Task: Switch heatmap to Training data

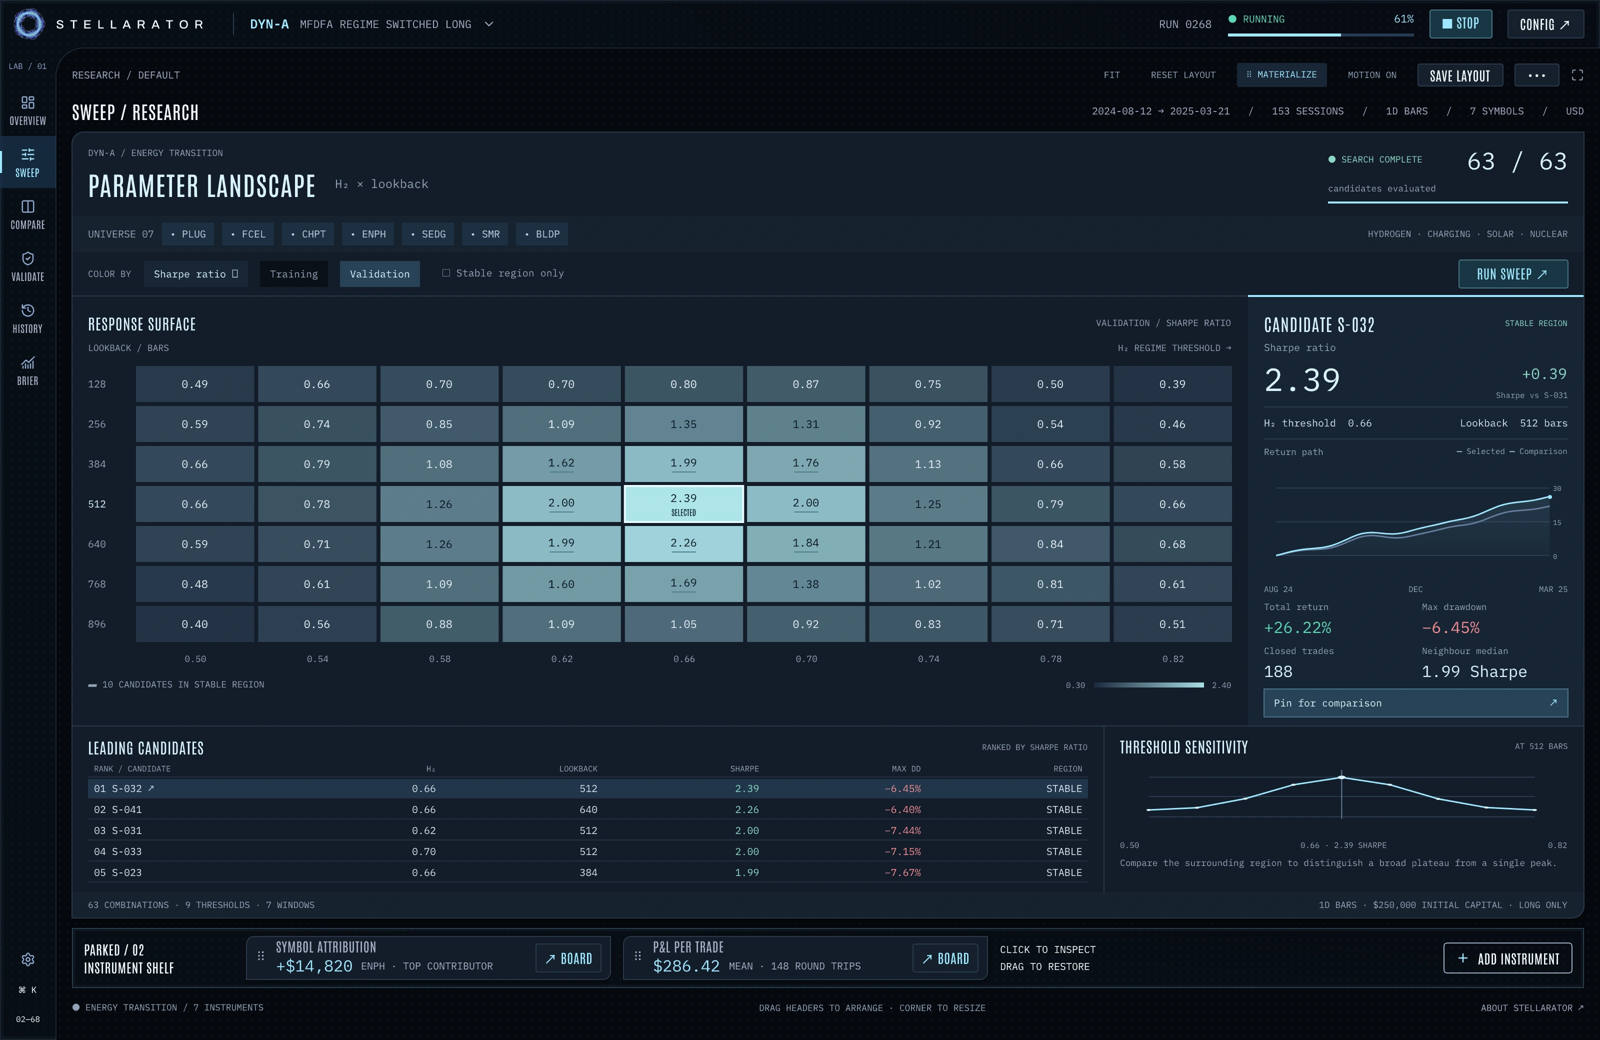Action: pyautogui.click(x=294, y=274)
